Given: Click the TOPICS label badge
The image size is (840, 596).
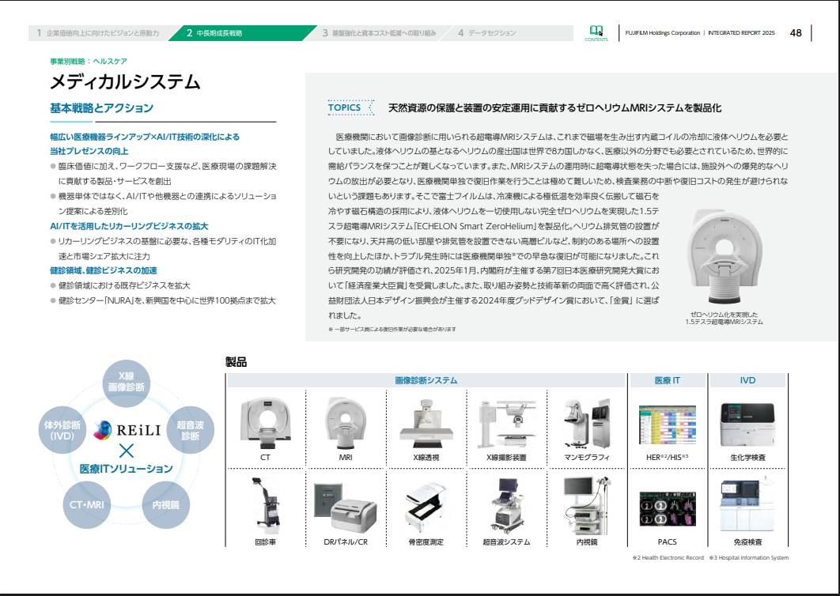Looking at the screenshot, I should click(x=345, y=108).
